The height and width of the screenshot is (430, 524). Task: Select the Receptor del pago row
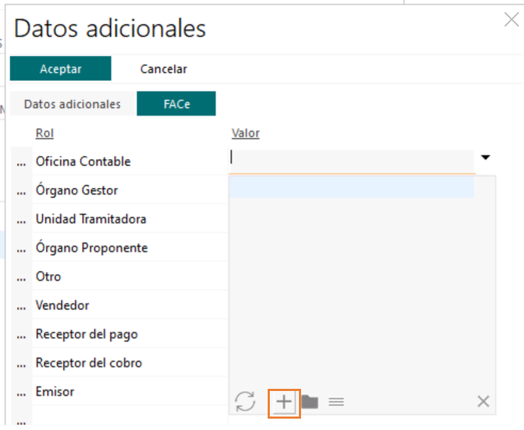(87, 334)
